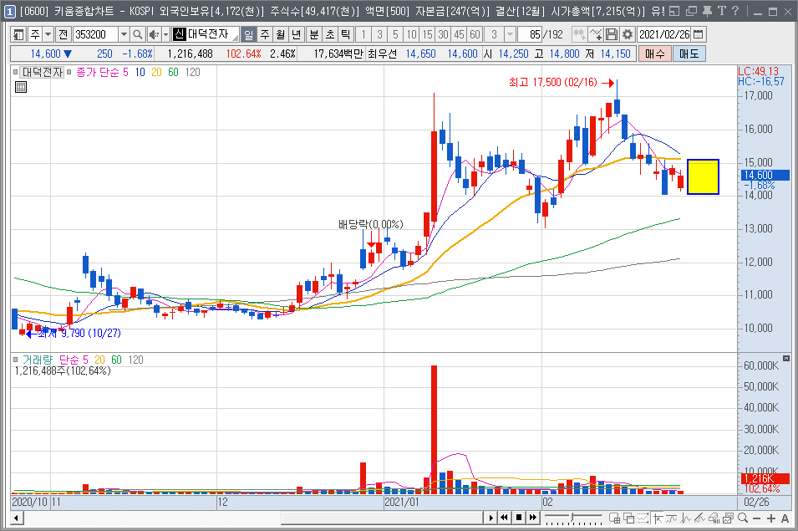Click the 전 button beside stock code

[x=64, y=34]
